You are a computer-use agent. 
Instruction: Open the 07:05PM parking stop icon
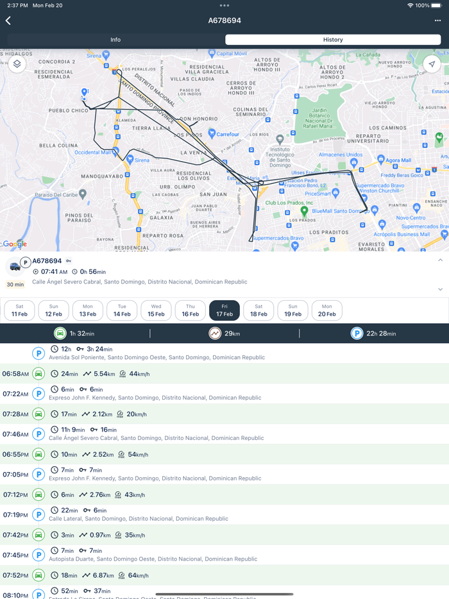click(38, 475)
